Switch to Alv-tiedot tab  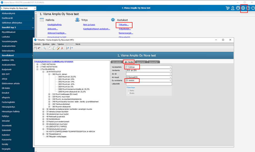129,62
